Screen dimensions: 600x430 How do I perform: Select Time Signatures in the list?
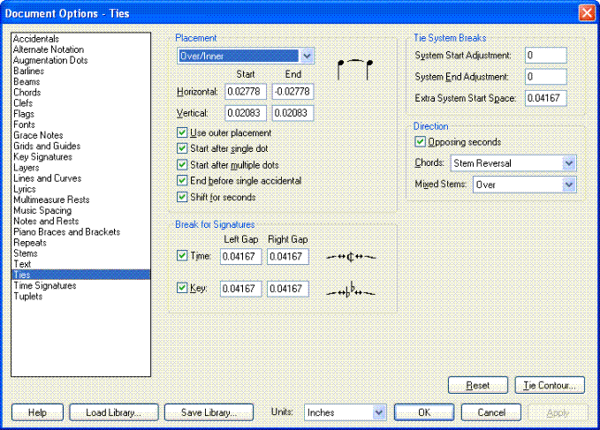tap(43, 285)
